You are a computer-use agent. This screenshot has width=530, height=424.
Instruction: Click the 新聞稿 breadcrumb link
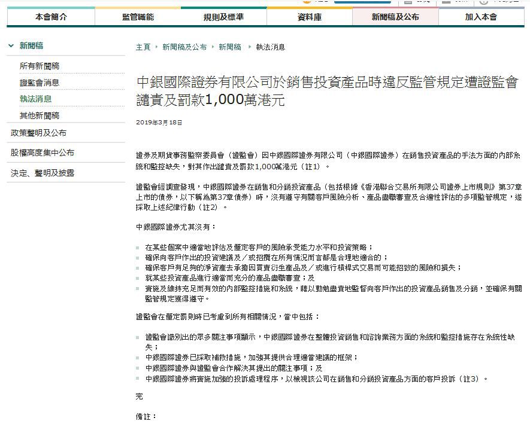click(230, 47)
